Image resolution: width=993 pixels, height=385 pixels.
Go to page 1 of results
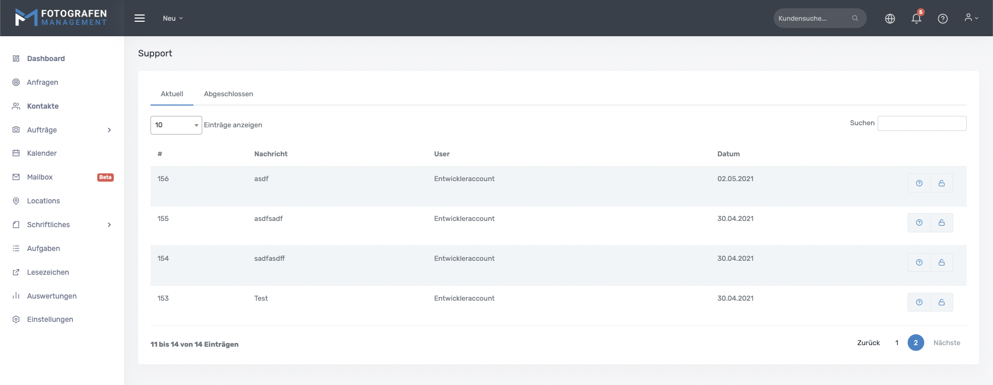(x=897, y=343)
